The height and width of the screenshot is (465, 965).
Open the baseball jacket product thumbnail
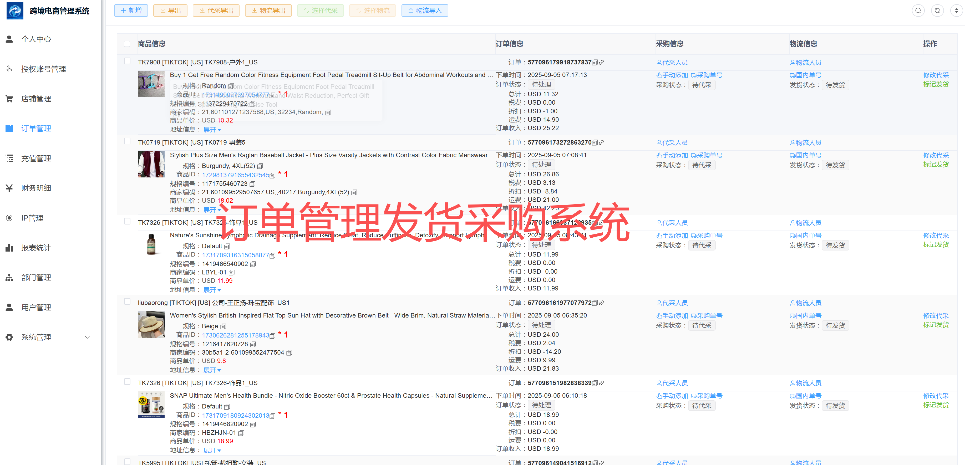[x=151, y=164]
